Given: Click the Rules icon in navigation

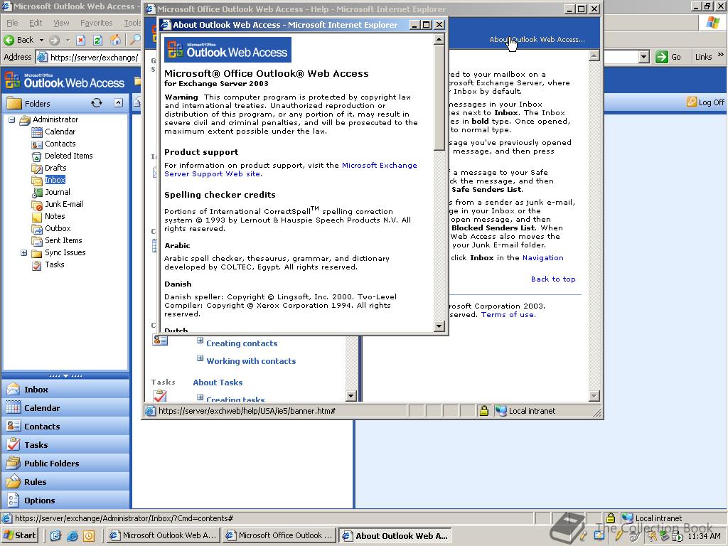Looking at the screenshot, I should point(14,481).
